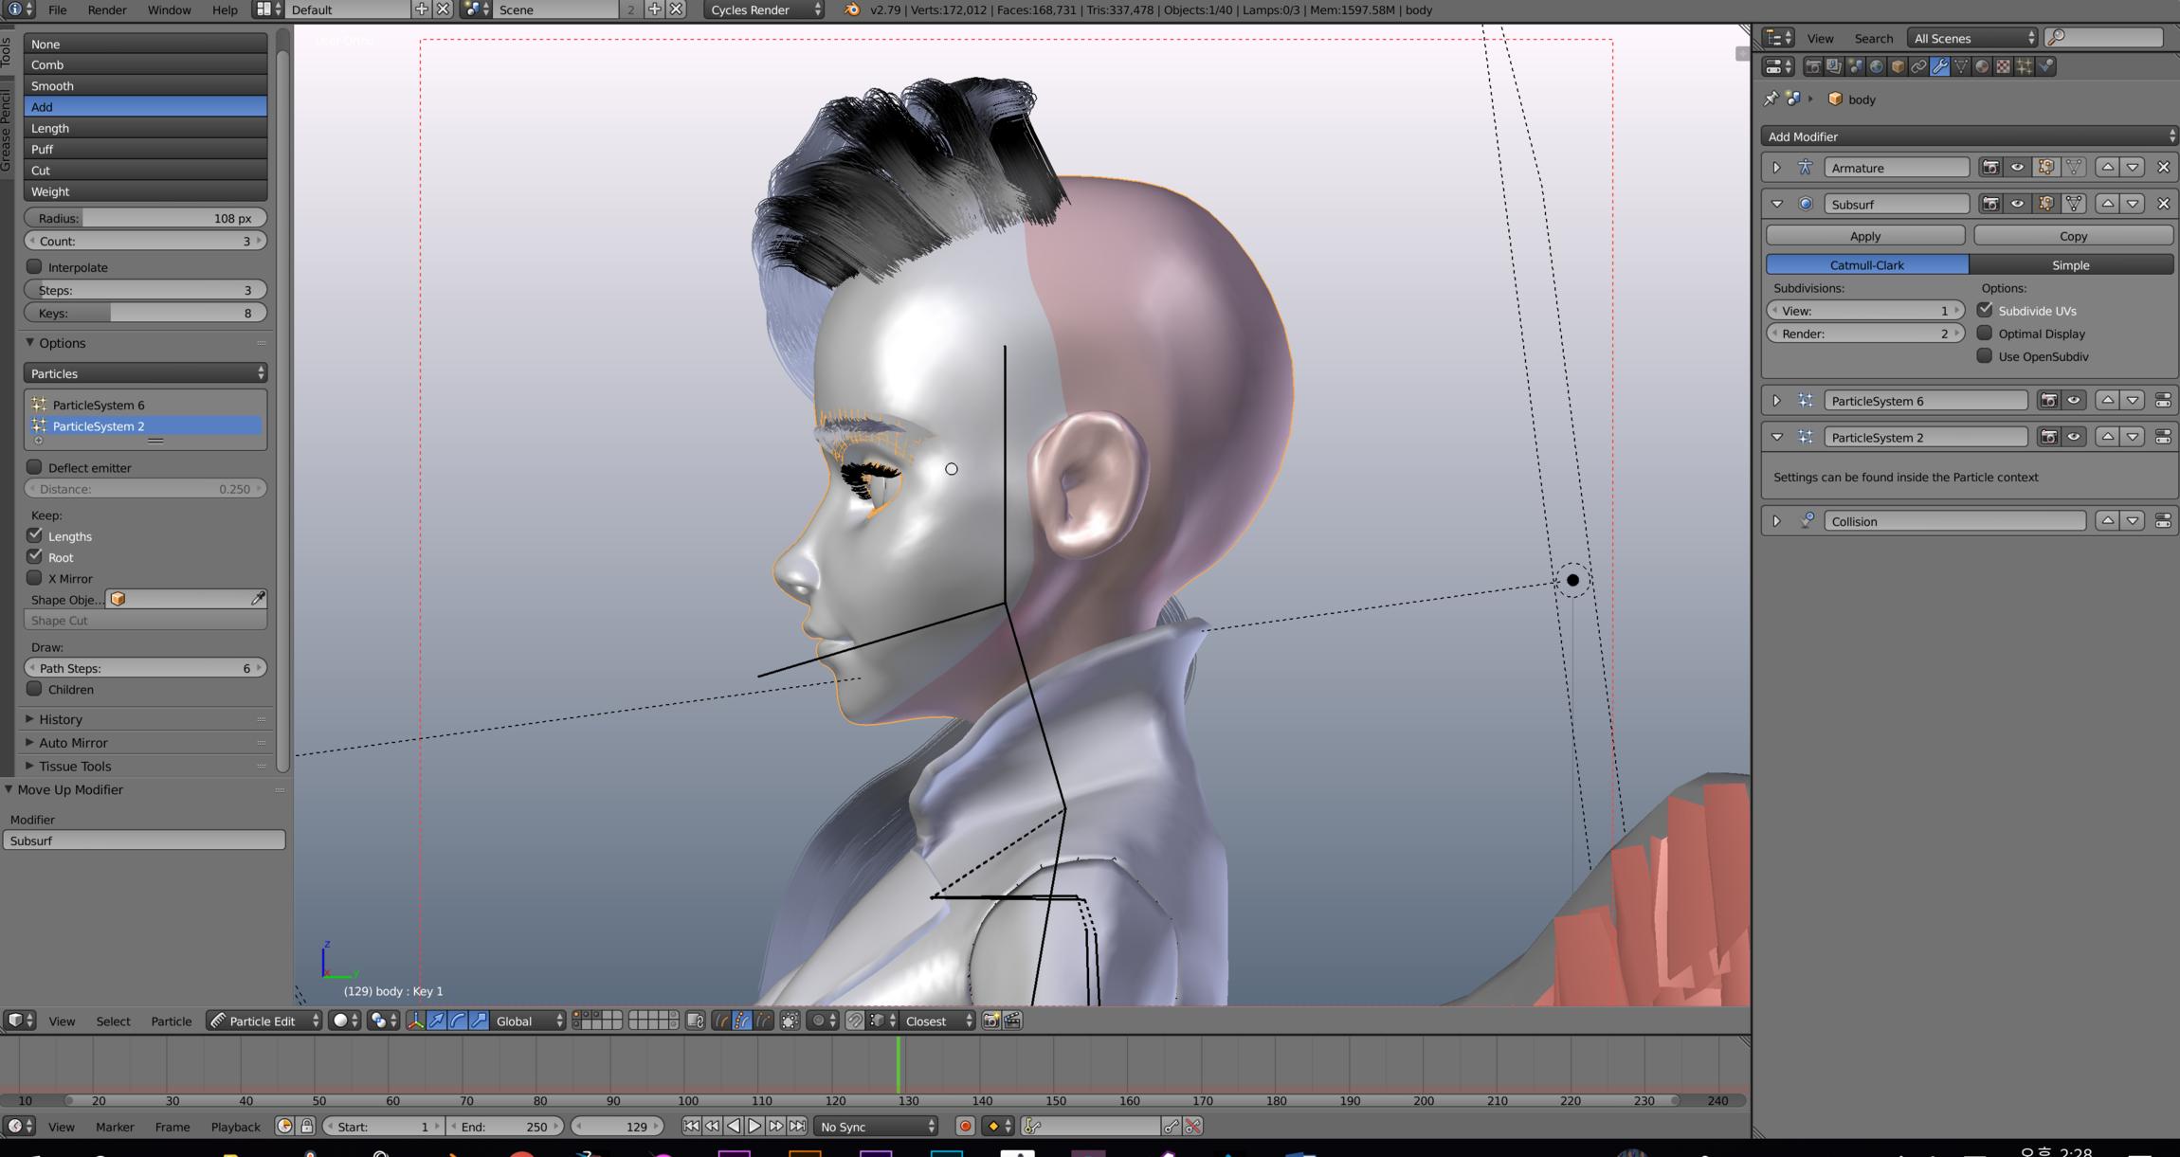
Task: Open the Physics properties tab
Action: [x=2045, y=66]
